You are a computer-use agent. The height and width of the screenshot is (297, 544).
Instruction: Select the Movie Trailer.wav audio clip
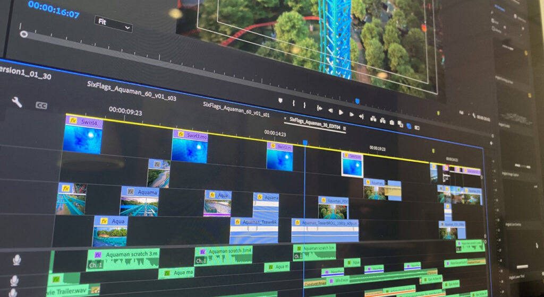coord(72,290)
